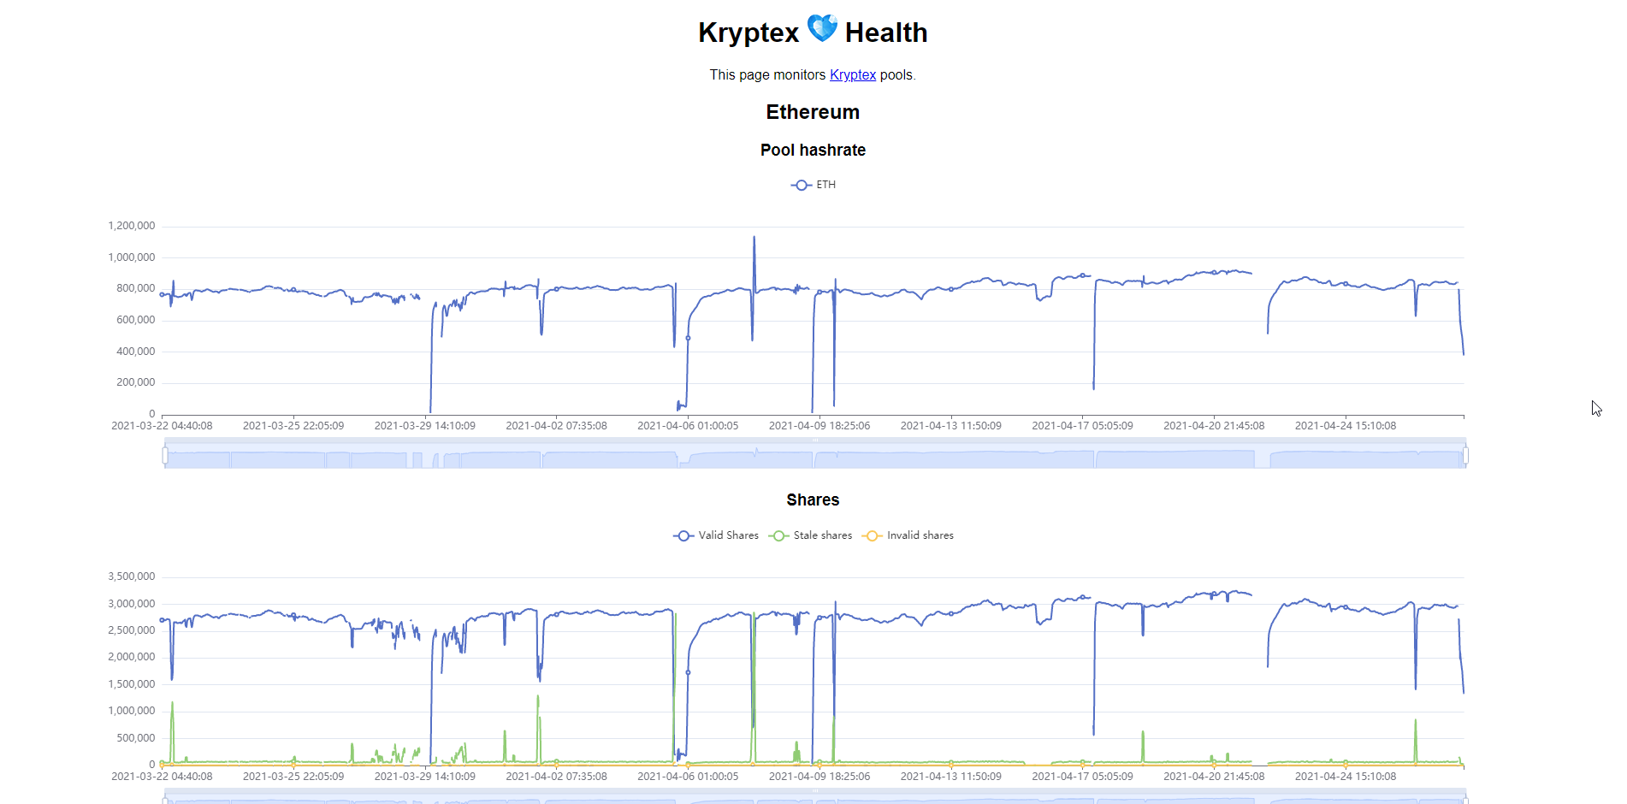Click the 600,000 y-axis label

click(x=136, y=320)
